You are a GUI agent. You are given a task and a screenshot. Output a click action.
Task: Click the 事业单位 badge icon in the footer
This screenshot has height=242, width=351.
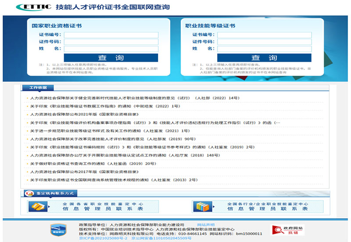57,228
